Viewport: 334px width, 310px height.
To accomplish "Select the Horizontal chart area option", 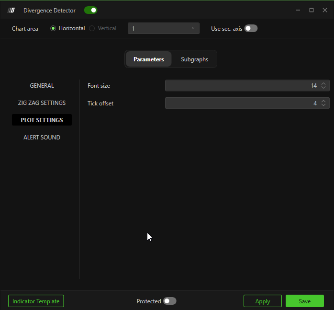I will coord(53,28).
